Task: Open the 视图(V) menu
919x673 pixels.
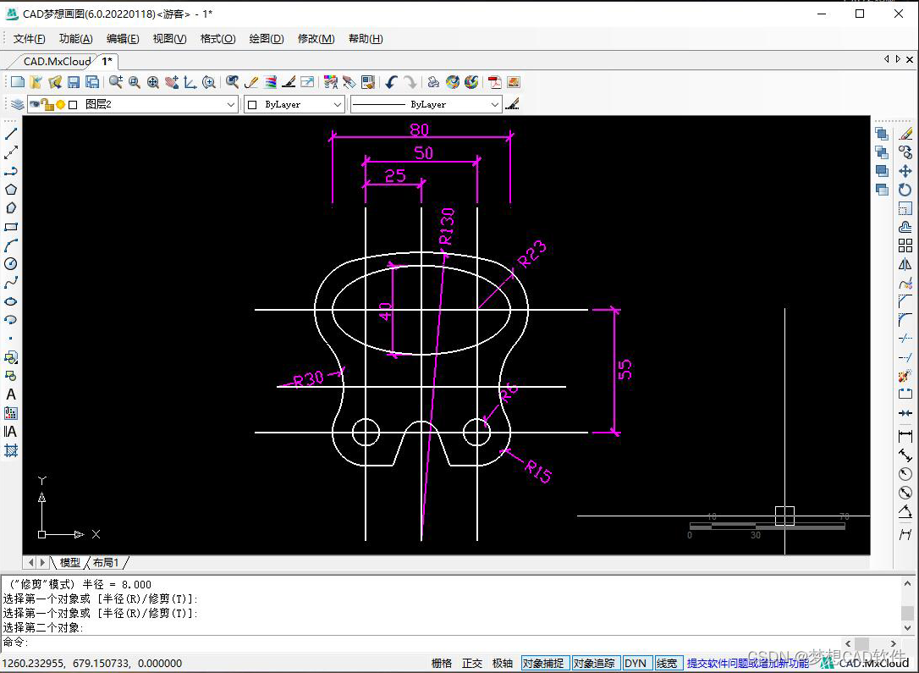Action: [169, 39]
